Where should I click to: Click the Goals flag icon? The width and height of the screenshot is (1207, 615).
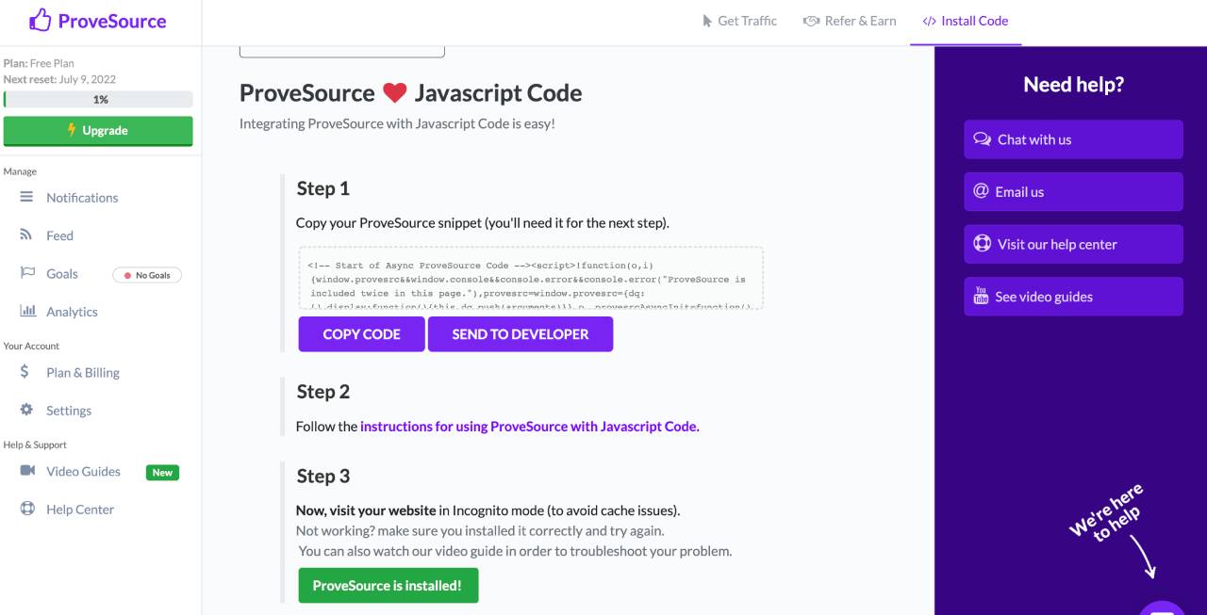[26, 273]
